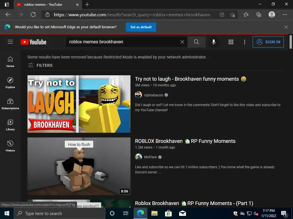The width and height of the screenshot is (293, 219).
Task: Open Edge tab actions menu
Action: pyautogui.click(x=7, y=5)
